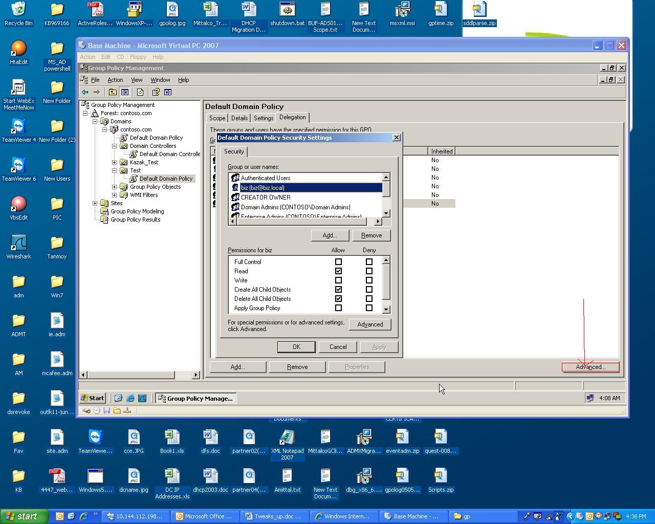Click Show Desktop quick launch icon in VM
The height and width of the screenshot is (524, 655).
pyautogui.click(x=118, y=398)
